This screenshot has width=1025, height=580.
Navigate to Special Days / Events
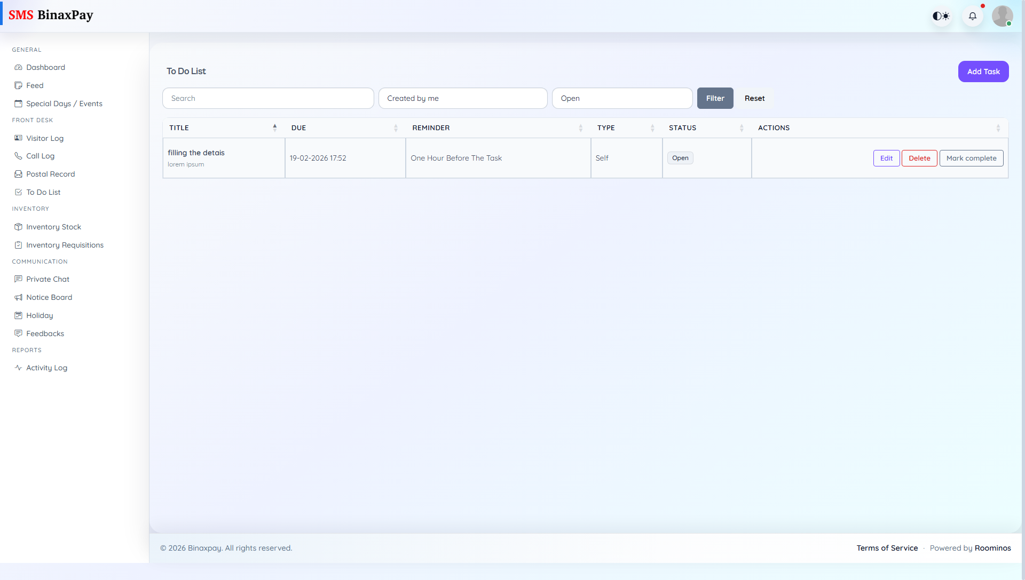[x=64, y=104]
